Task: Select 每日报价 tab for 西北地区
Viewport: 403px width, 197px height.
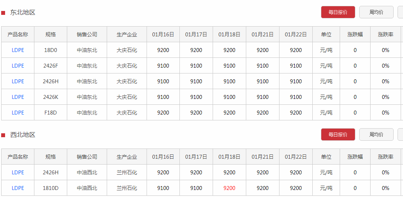Action: point(338,134)
